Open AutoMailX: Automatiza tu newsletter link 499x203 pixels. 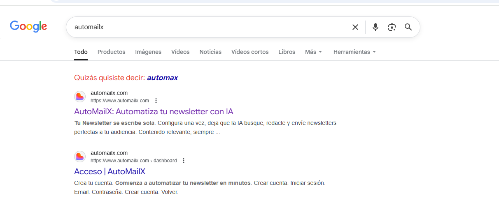coord(154,111)
